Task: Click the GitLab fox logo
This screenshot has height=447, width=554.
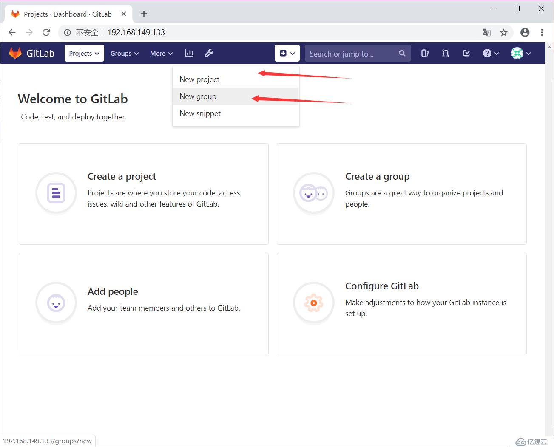Action: click(15, 53)
